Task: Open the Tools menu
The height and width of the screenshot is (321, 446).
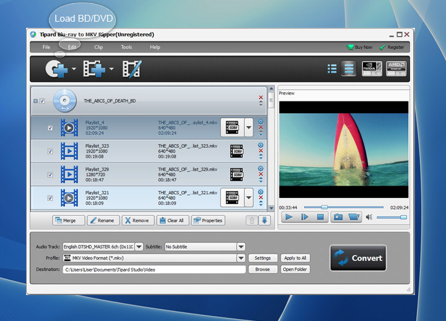Action: (126, 47)
